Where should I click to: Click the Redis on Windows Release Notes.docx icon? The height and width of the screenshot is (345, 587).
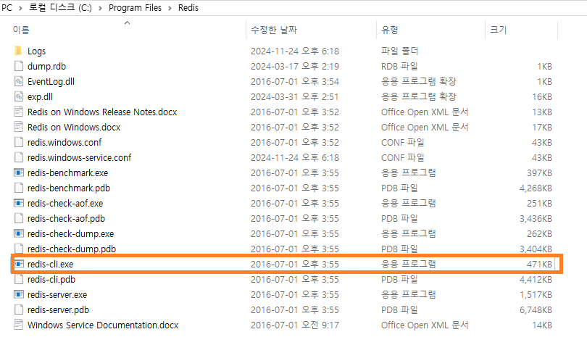[18, 112]
